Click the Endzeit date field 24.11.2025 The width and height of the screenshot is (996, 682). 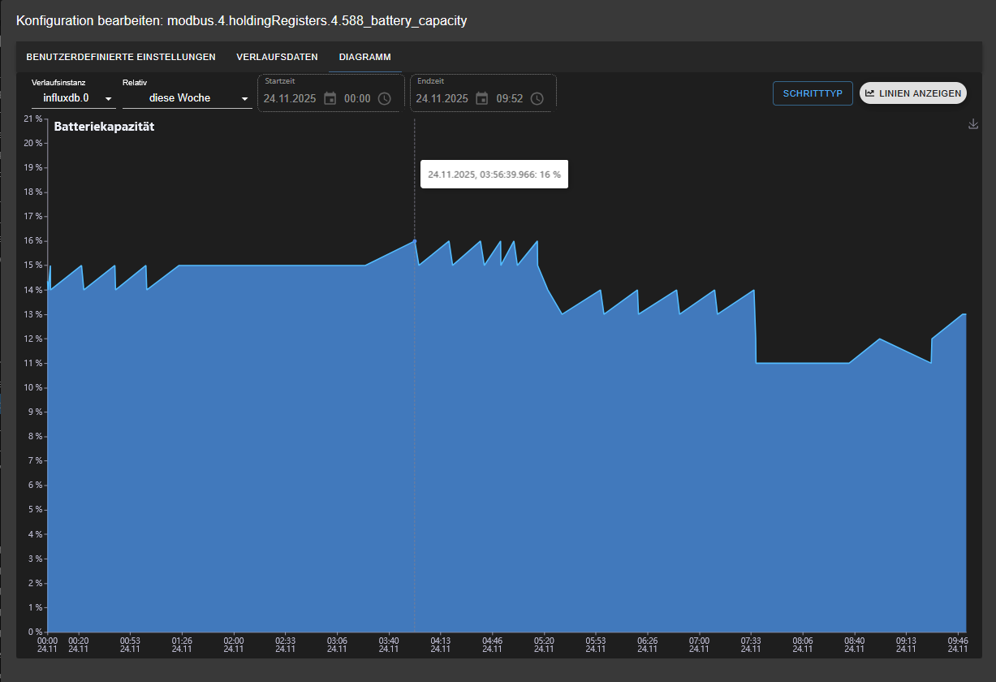tap(442, 98)
